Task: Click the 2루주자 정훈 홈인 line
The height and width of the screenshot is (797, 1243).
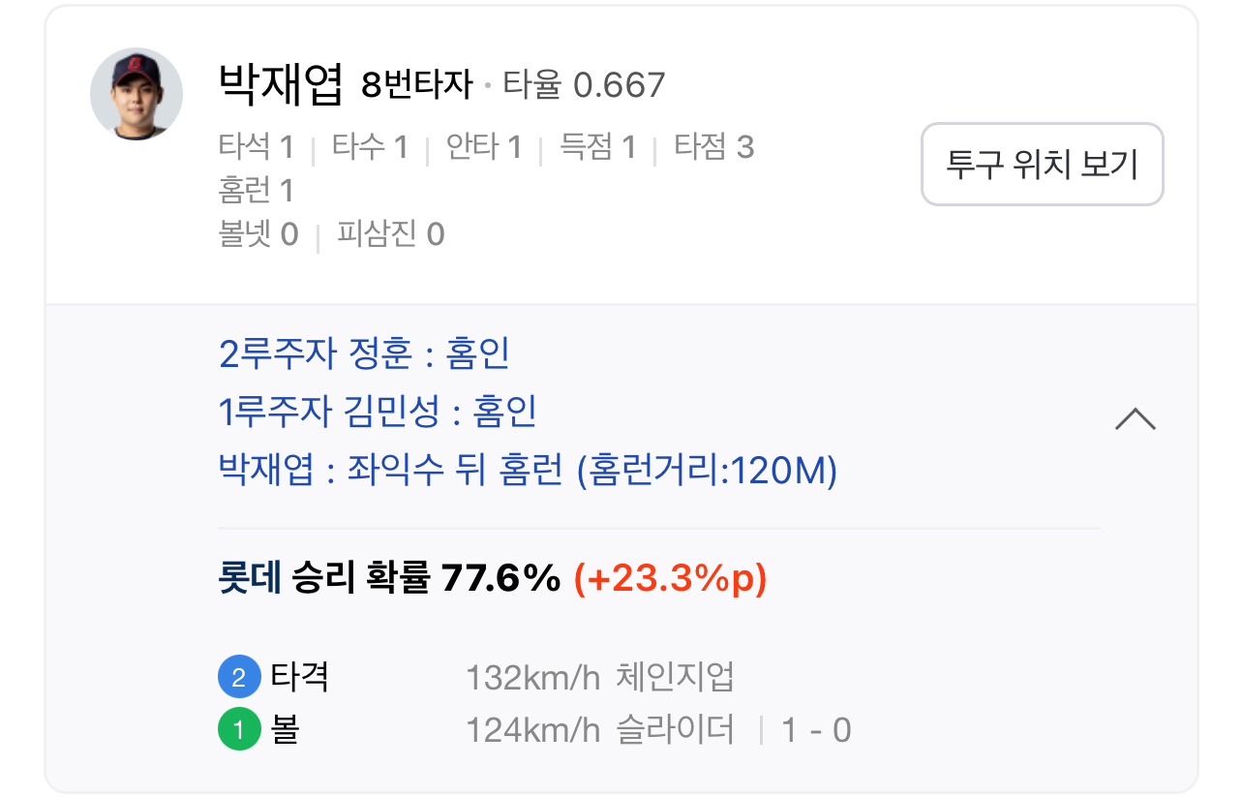Action: [x=365, y=354]
